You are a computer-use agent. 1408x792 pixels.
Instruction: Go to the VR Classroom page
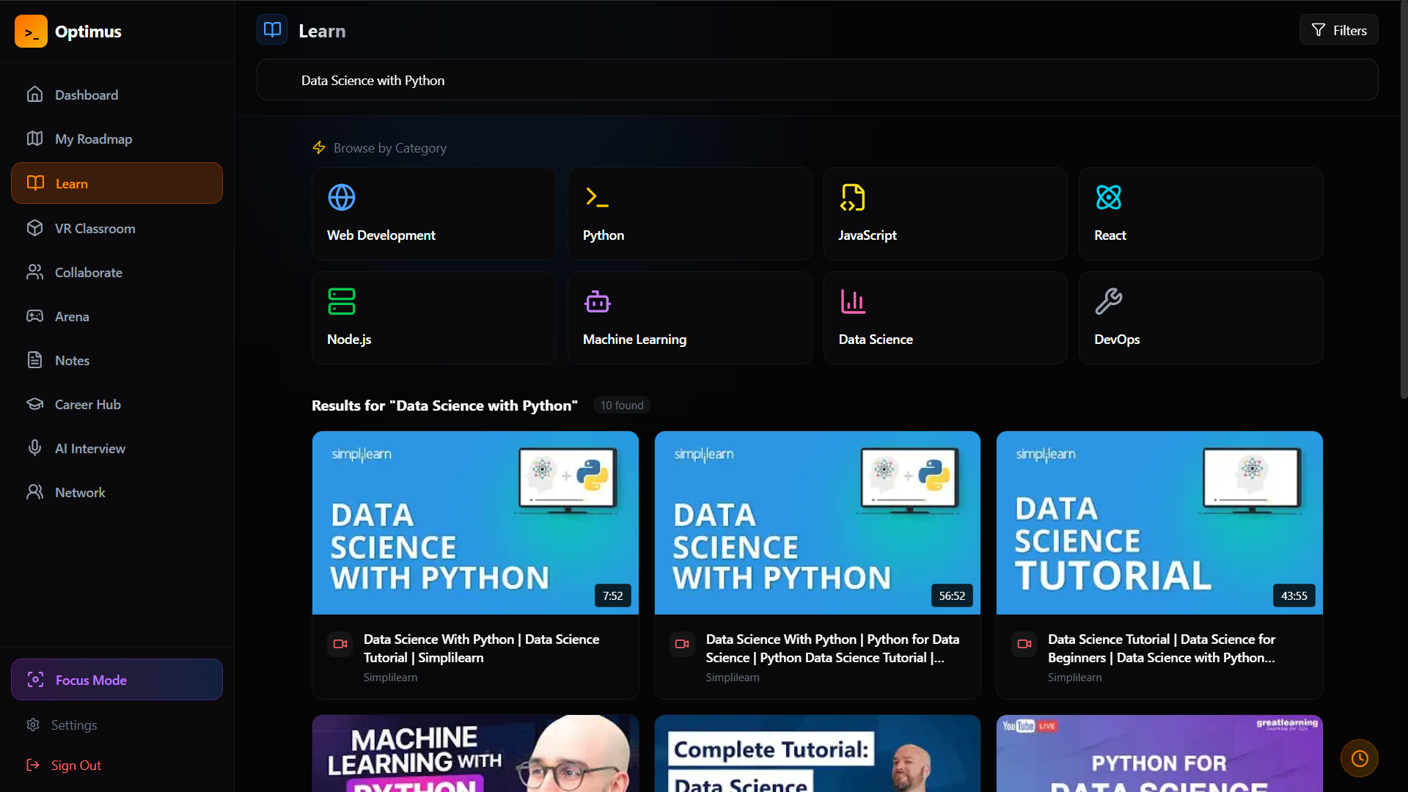tap(95, 229)
